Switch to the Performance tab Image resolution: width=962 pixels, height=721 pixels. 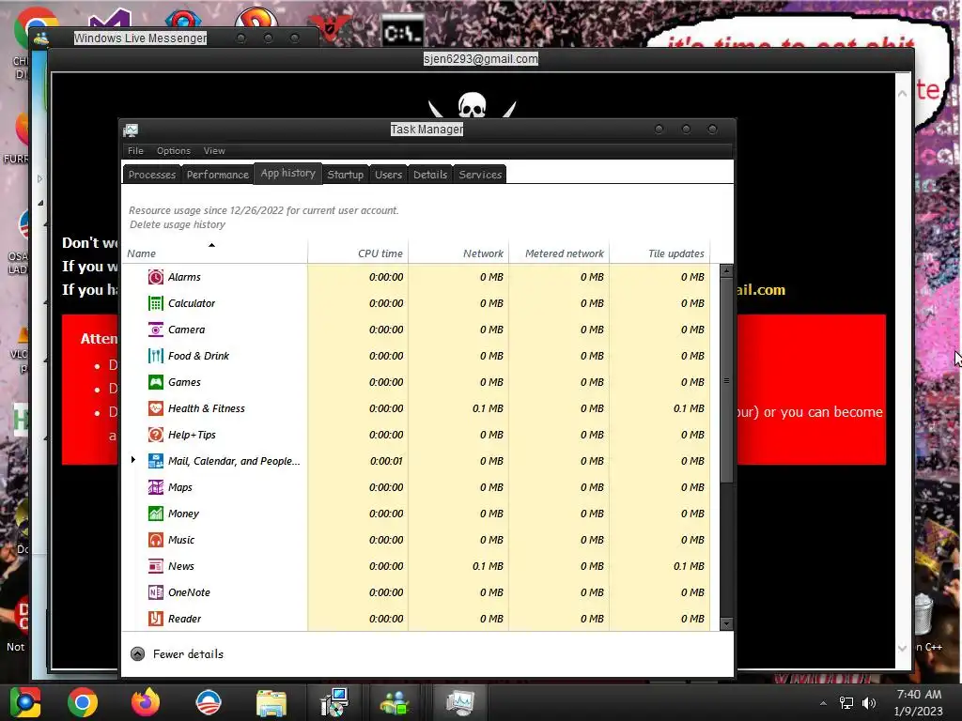click(218, 175)
